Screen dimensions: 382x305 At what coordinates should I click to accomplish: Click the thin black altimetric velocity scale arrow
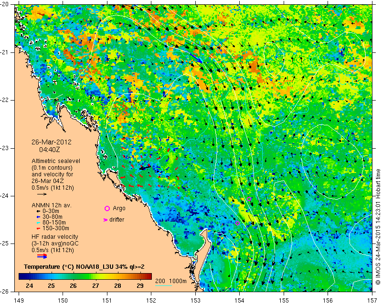click(x=42, y=194)
